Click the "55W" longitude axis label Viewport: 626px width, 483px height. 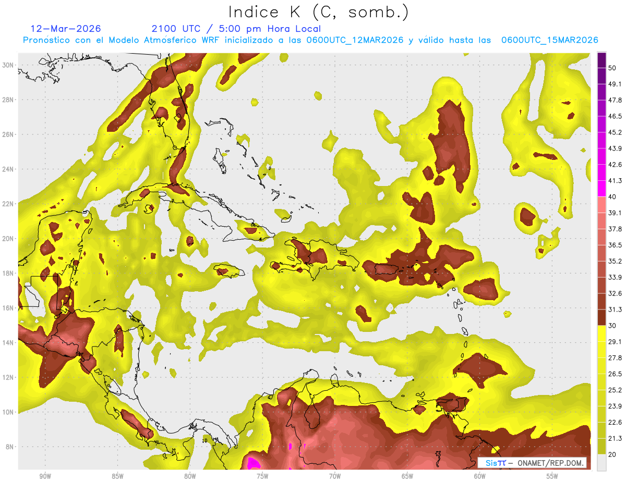[552, 476]
